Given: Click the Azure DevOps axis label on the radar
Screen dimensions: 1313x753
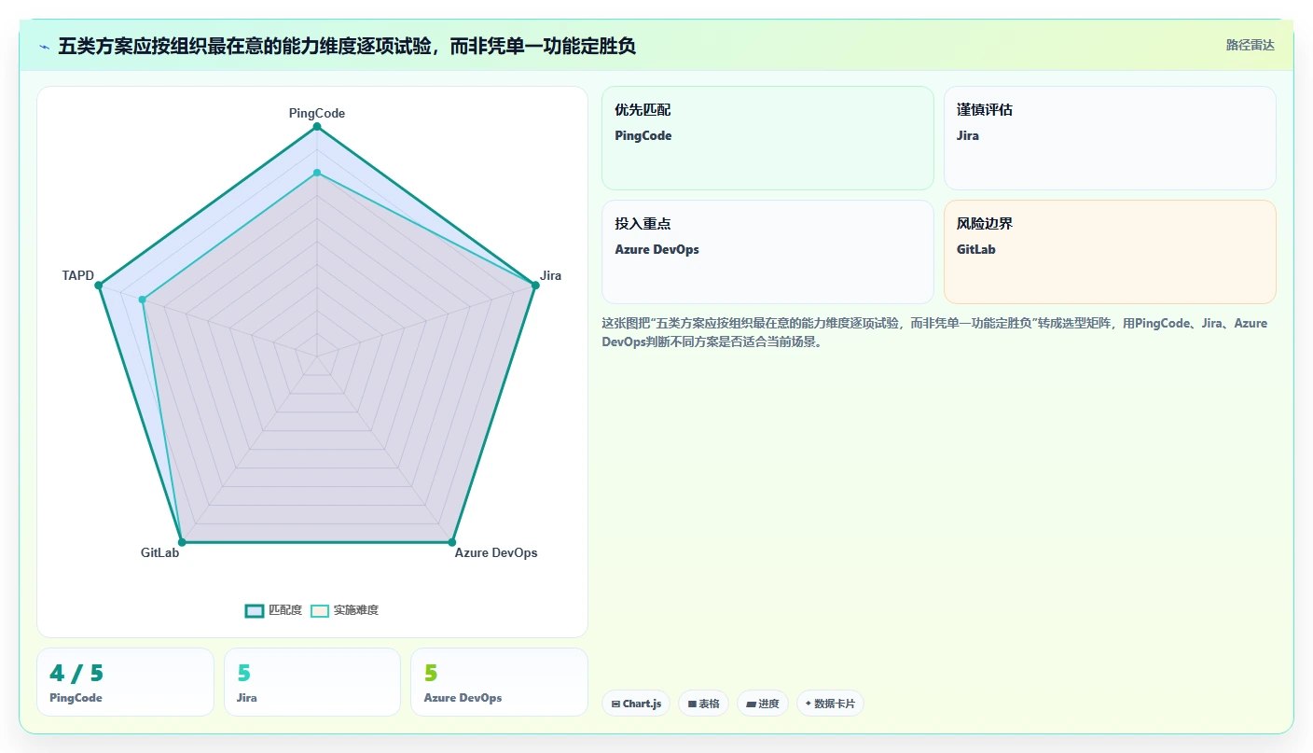Looking at the screenshot, I should click(x=496, y=552).
